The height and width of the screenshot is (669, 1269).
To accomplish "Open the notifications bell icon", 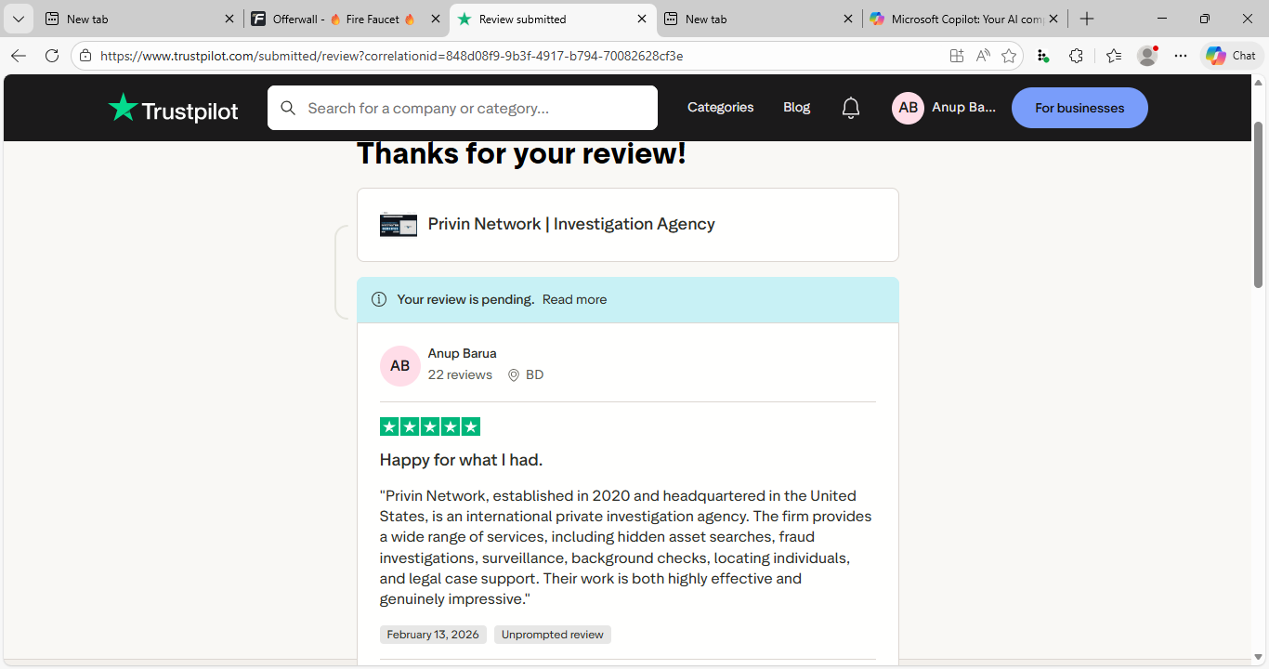I will coord(851,109).
